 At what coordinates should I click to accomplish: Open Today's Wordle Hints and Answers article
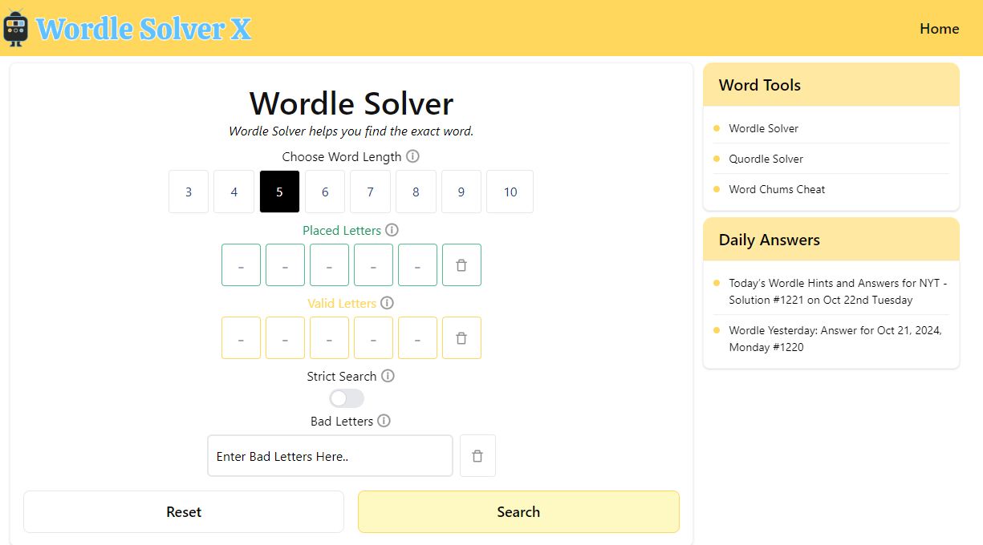[x=837, y=291]
